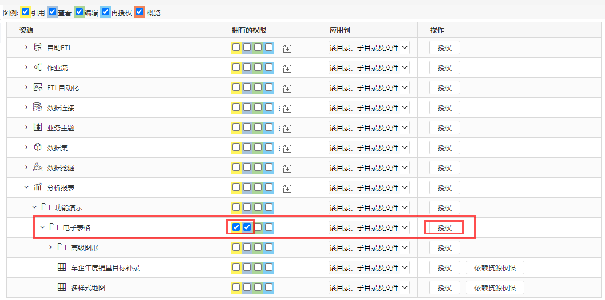Check the 查看 checkbox for 高级图形
The width and height of the screenshot is (605, 300).
point(247,247)
